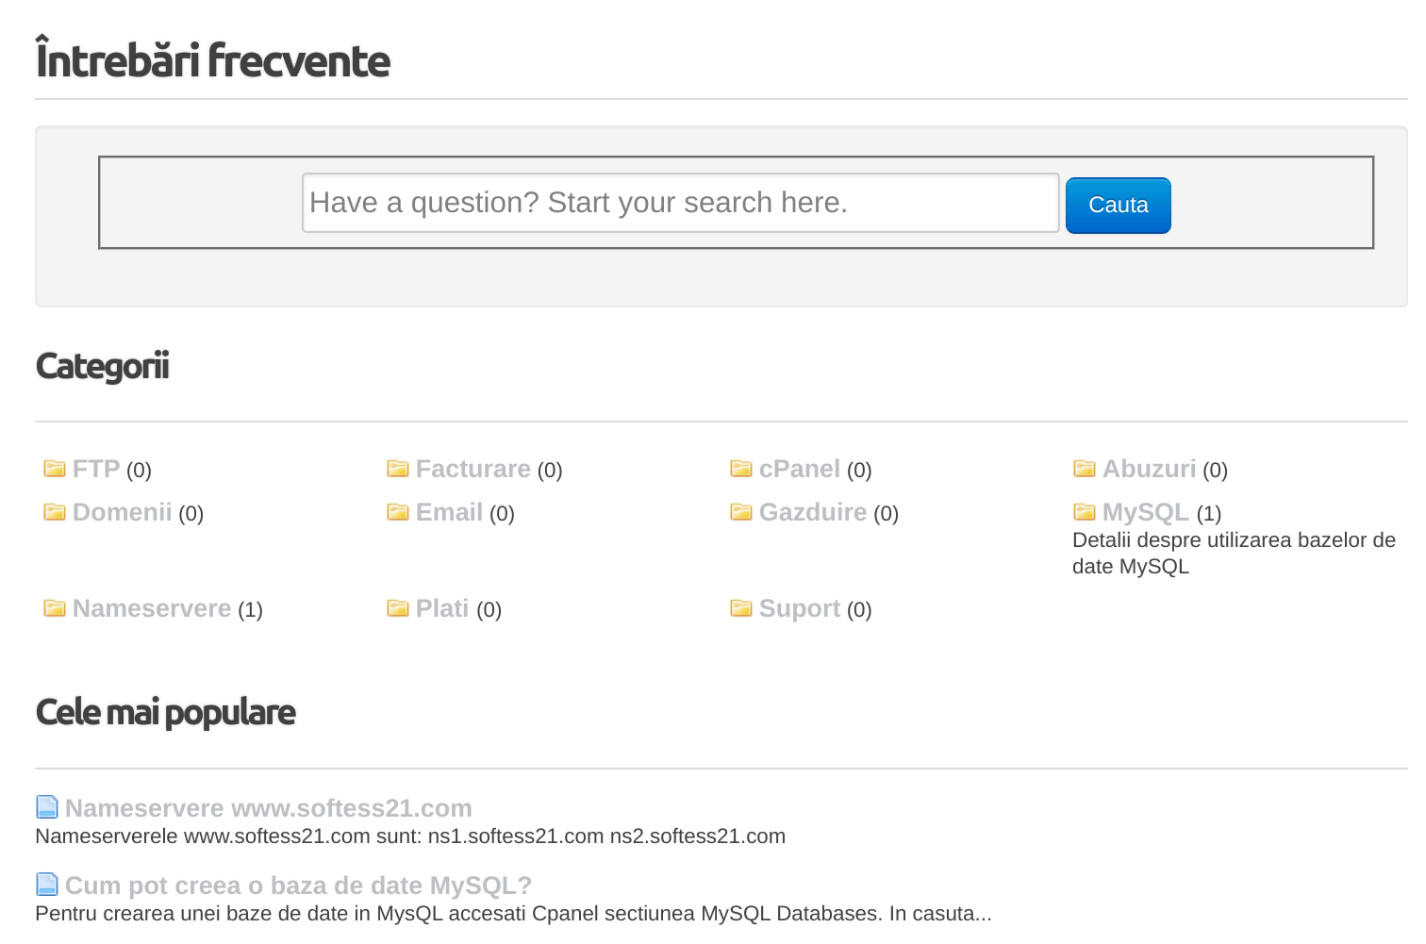
Task: Open article Cum pot creea o baza de date MySQL?
Action: (299, 886)
